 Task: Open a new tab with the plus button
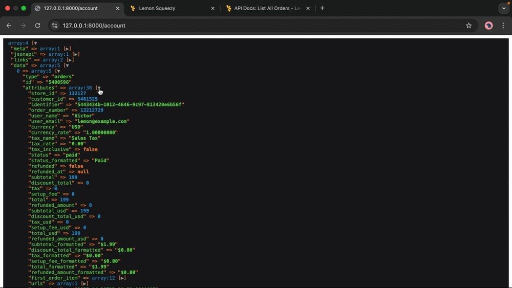322,8
